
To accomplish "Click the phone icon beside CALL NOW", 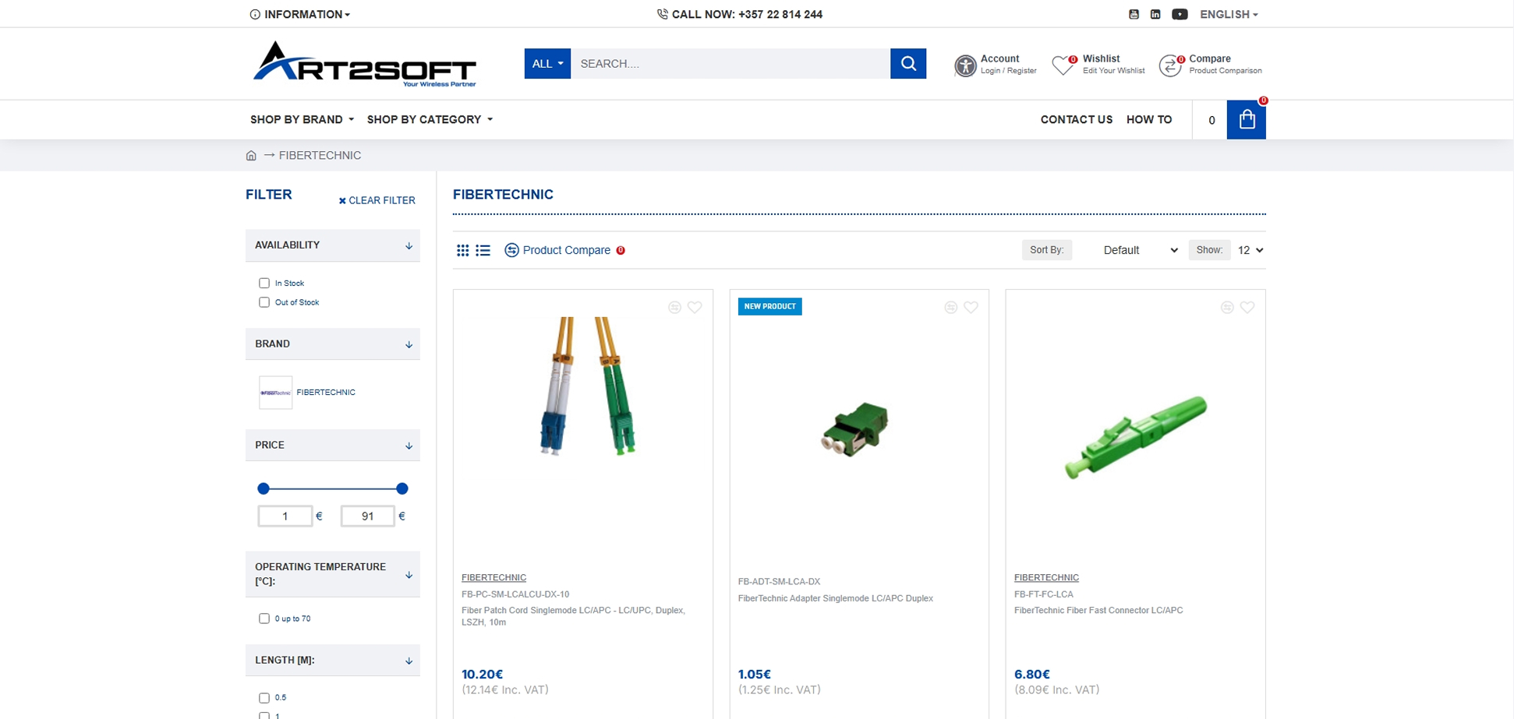I will pos(663,14).
